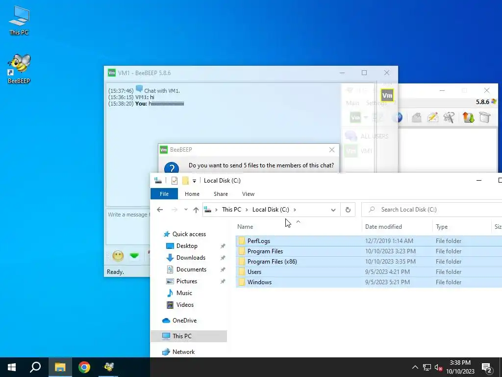Screen dimensions: 502x377
Task: Select the Windows folder
Action: (369, 282)
